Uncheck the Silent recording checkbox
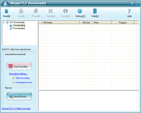Screen dimensions: 141x113 pyautogui.click(x=13, y=78)
